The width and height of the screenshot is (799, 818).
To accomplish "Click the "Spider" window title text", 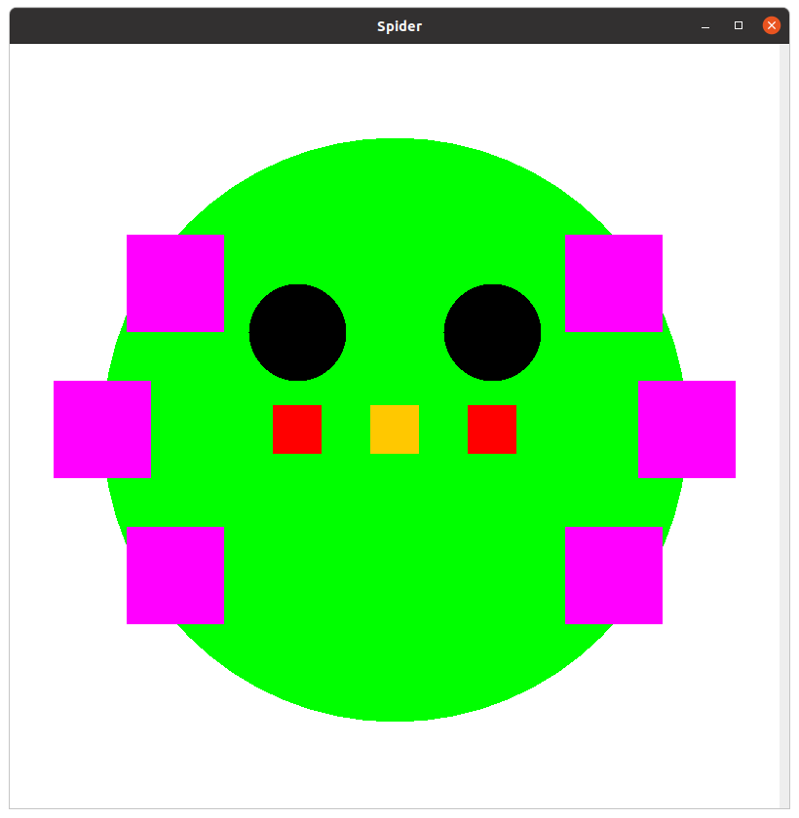I will (x=399, y=26).
